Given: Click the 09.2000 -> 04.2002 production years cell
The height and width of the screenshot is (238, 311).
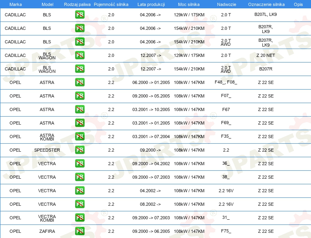Looking at the screenshot, I should point(151,164).
